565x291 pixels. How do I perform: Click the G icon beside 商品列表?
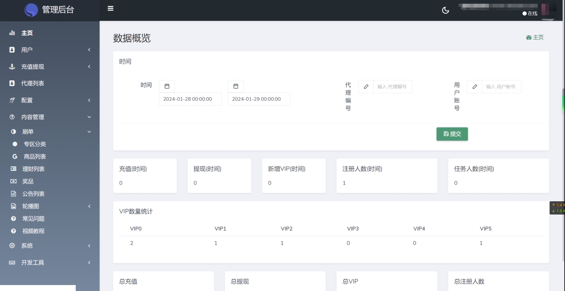(15, 156)
